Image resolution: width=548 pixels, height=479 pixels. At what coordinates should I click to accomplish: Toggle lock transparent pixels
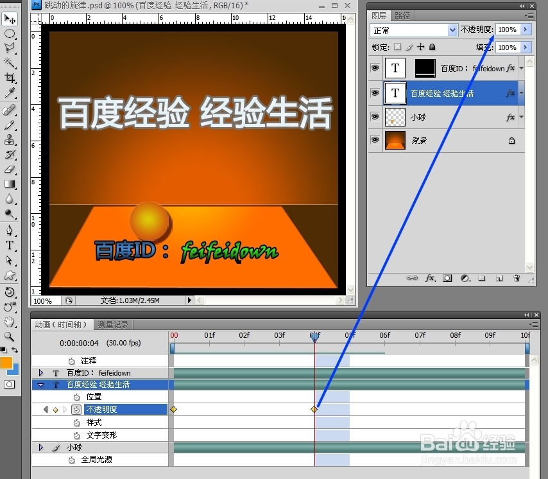(397, 47)
